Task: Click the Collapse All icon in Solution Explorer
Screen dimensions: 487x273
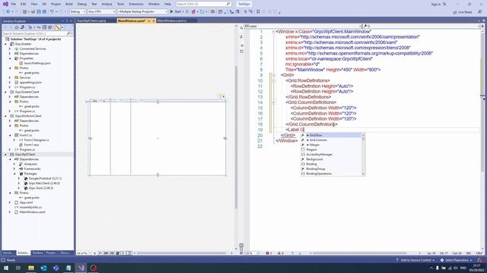Action: point(44,27)
